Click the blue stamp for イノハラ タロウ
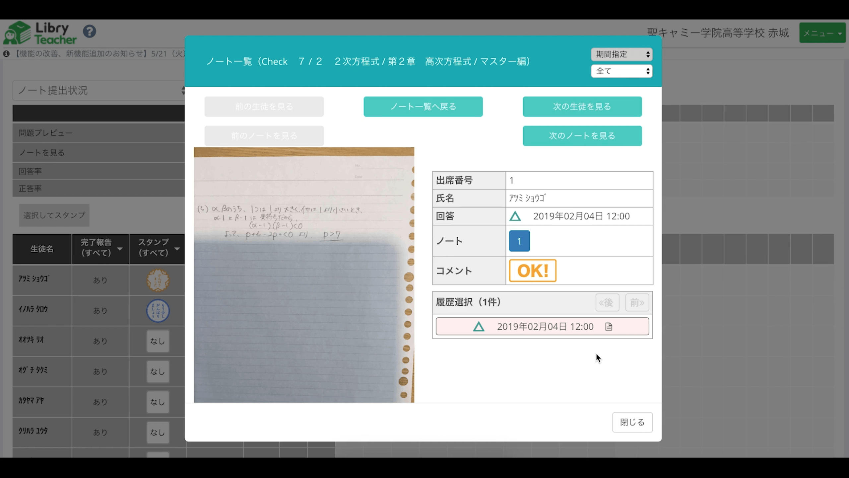The image size is (849, 478). click(158, 311)
